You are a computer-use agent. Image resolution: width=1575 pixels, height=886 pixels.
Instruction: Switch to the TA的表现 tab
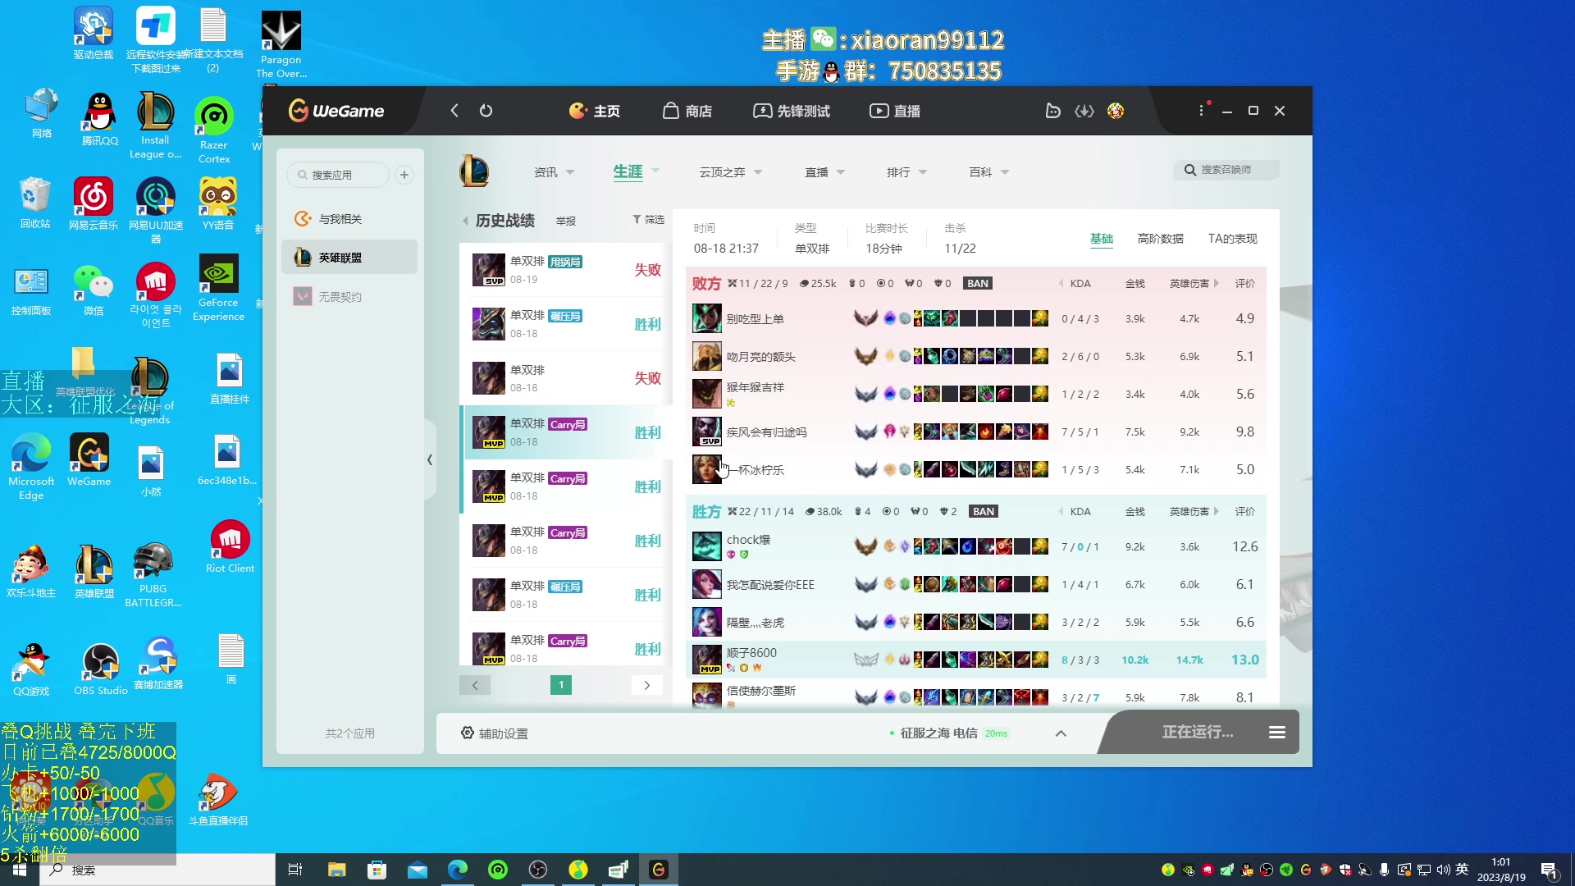point(1232,239)
